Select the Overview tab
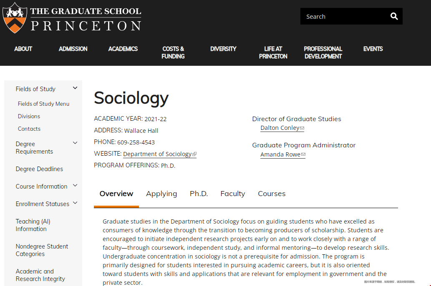This screenshot has height=286, width=431. tap(116, 194)
